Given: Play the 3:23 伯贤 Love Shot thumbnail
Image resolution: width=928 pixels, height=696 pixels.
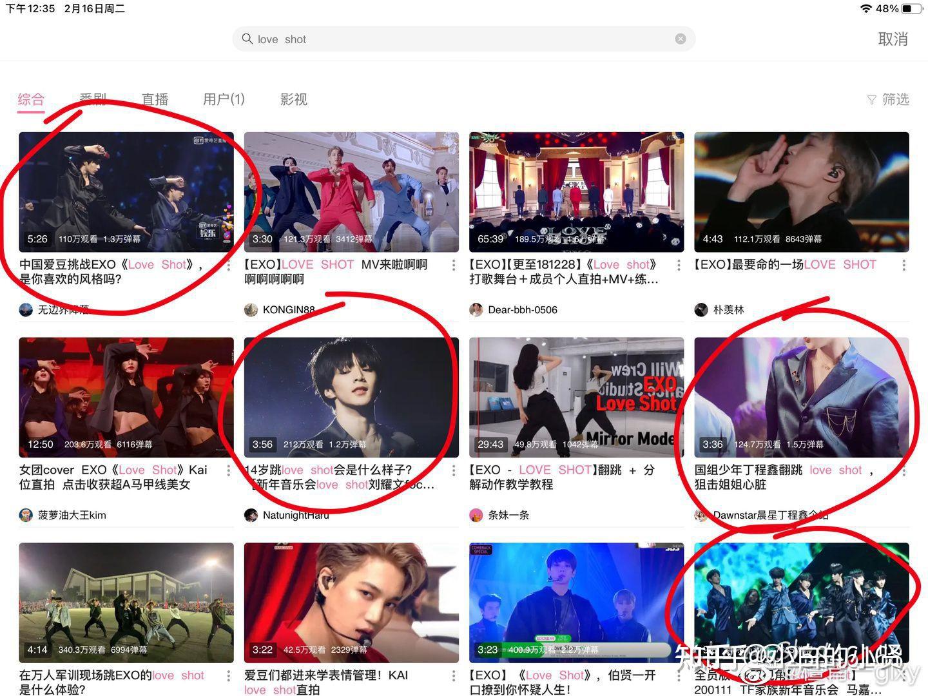Looking at the screenshot, I should [577, 603].
